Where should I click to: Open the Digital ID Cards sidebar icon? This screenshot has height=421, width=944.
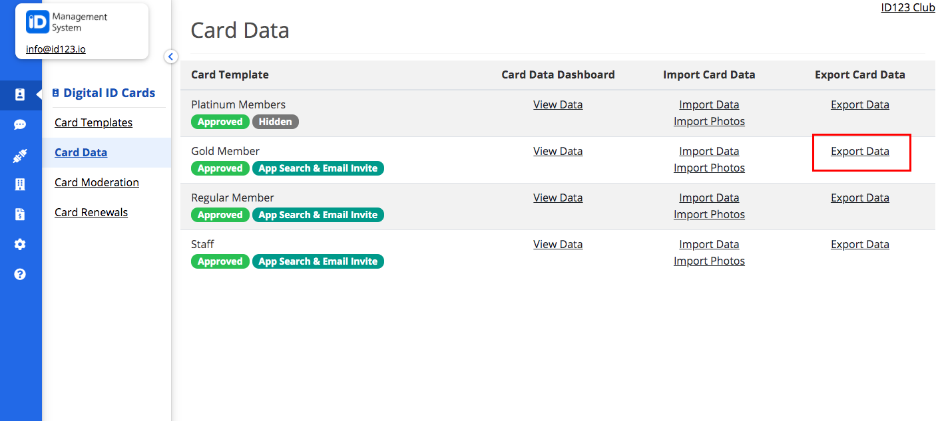[21, 94]
